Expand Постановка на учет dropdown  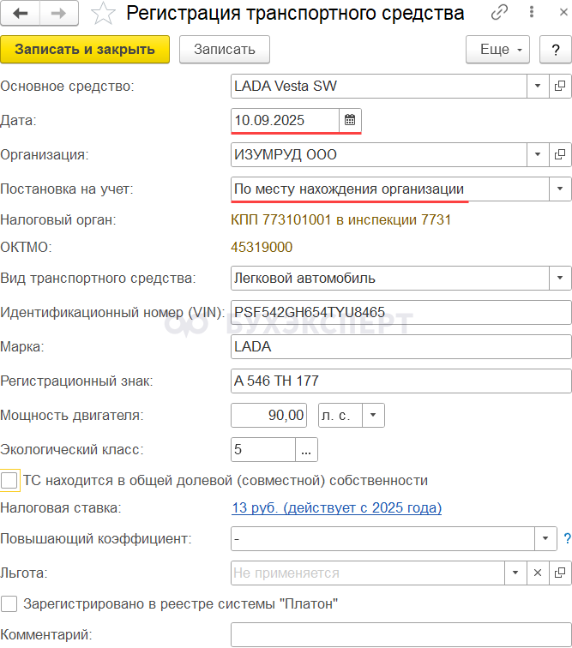pos(560,189)
